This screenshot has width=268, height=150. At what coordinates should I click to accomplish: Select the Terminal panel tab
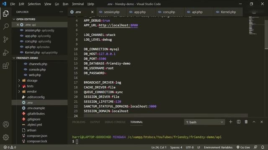tap(137, 122)
